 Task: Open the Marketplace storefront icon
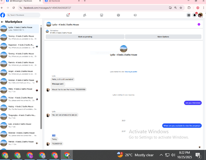pyautogui.click(x=101, y=15)
